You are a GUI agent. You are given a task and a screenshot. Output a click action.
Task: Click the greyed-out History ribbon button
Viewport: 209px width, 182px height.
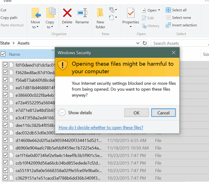tap(150, 26)
